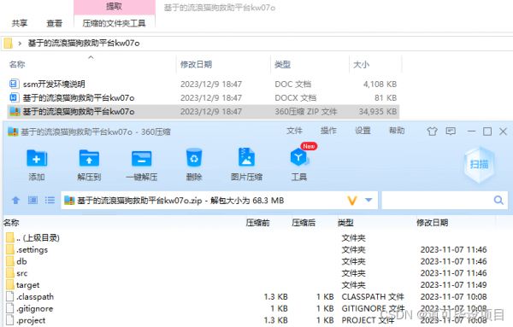
Task: Open the feedback message icon in title bar
Action: coord(451,131)
